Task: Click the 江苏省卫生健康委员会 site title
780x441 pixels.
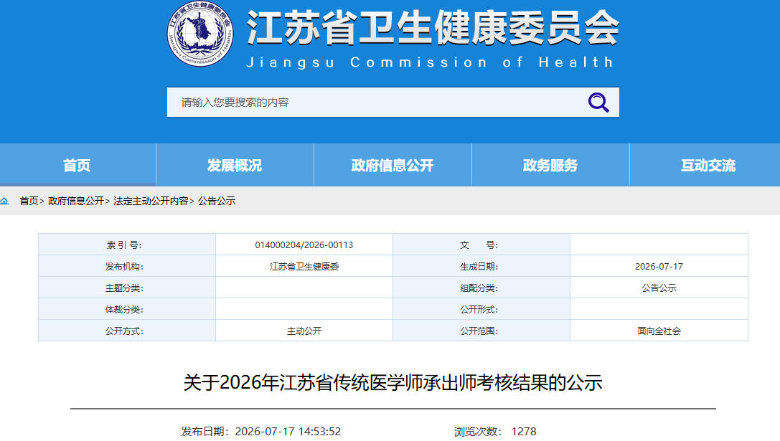Action: 433,27
